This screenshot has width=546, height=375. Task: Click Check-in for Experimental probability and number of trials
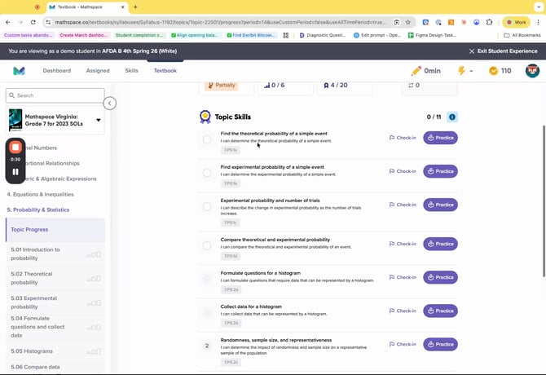click(403, 205)
